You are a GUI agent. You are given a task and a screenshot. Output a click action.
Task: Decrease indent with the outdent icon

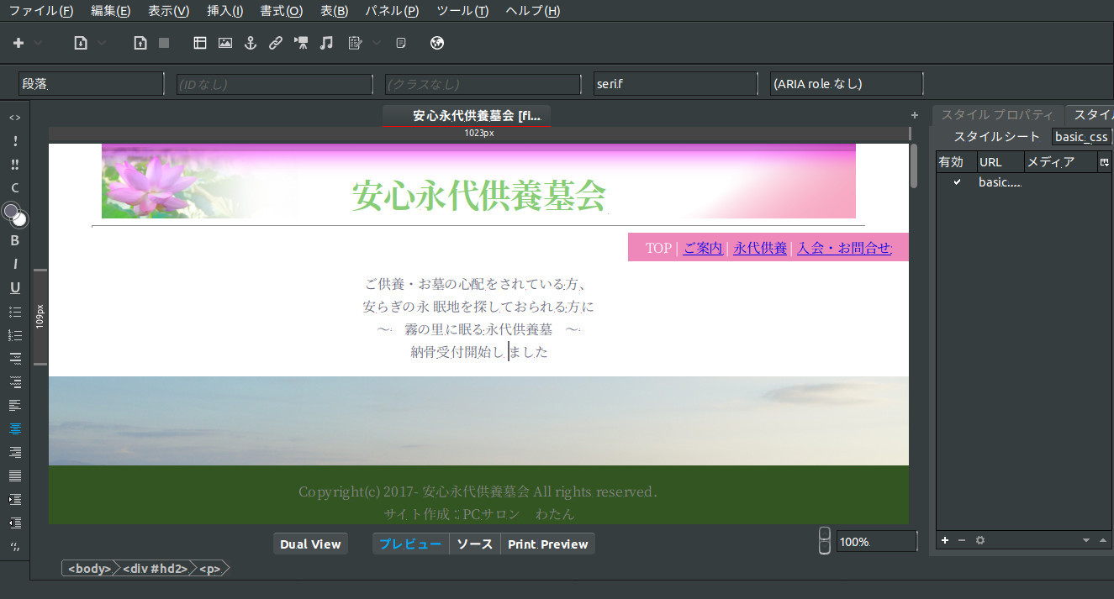pyautogui.click(x=15, y=523)
